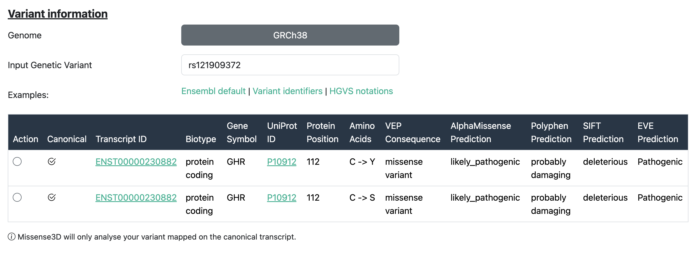Viewport: 694px width, 255px height.
Task: Click the Variant information heading
Action: pyautogui.click(x=58, y=14)
